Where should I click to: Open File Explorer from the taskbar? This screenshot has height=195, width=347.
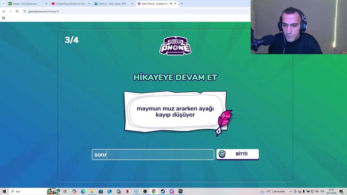(92, 191)
